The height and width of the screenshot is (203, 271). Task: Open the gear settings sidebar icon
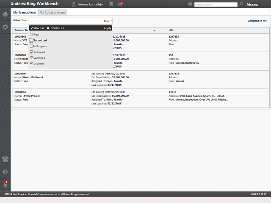click(5, 27)
